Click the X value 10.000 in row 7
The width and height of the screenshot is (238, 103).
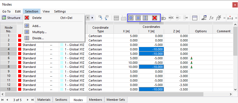point(126,63)
